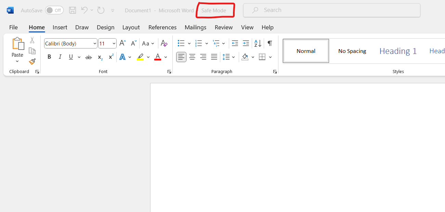
Task: Switch to the Review tab
Action: (x=224, y=27)
